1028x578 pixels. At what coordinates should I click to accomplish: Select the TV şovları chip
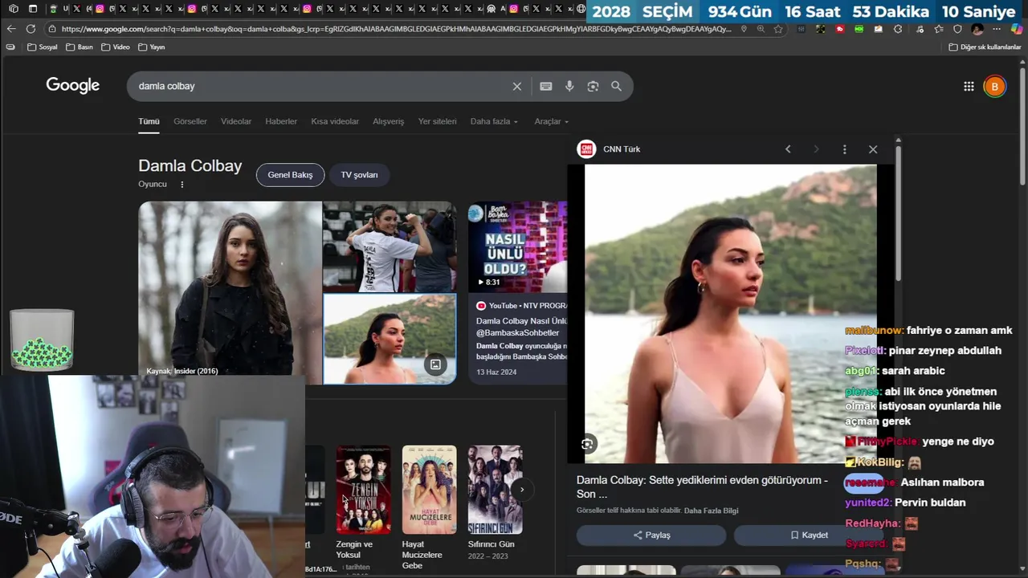[x=359, y=175]
